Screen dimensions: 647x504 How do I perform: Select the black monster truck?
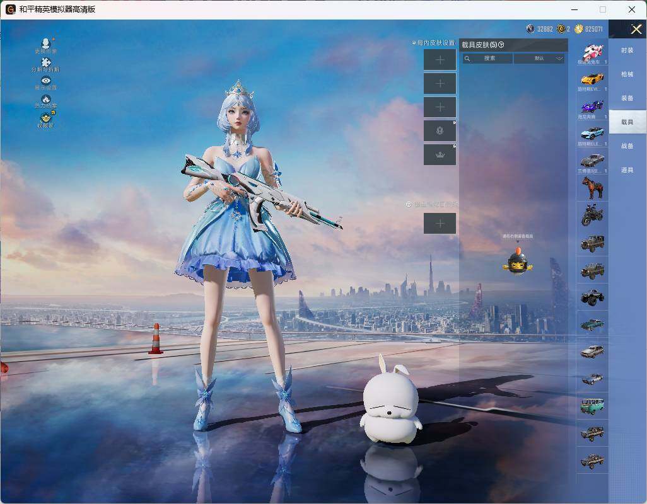coord(593,297)
